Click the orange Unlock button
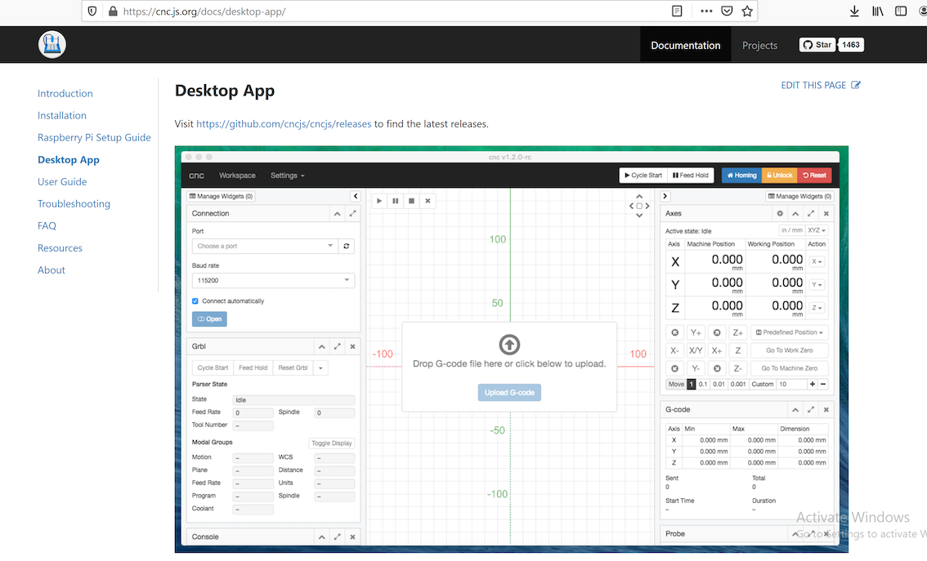927x561 pixels. (779, 176)
